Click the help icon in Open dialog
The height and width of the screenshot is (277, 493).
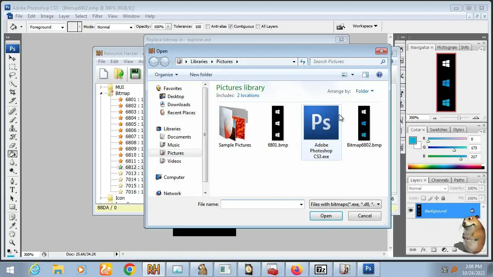pyautogui.click(x=379, y=75)
